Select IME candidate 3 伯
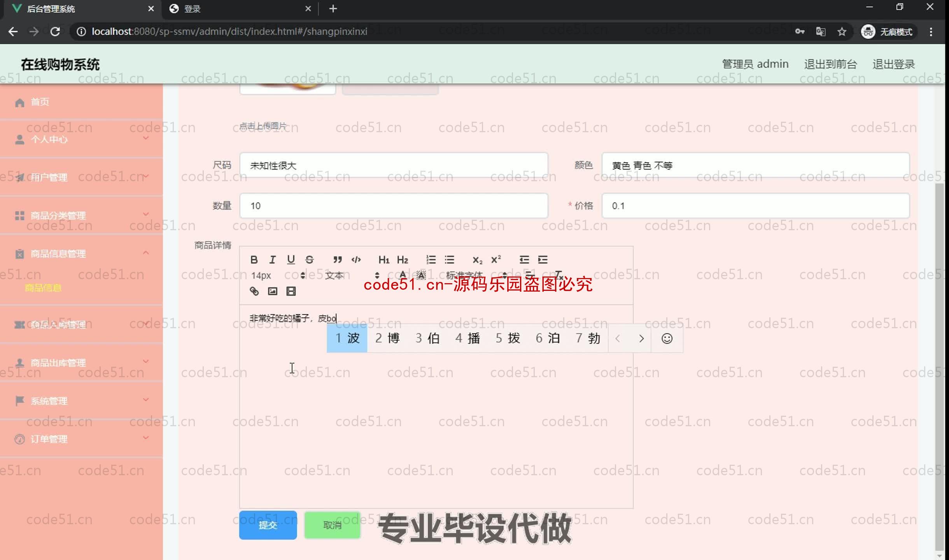Screen dimensions: 949x560 pos(427,338)
